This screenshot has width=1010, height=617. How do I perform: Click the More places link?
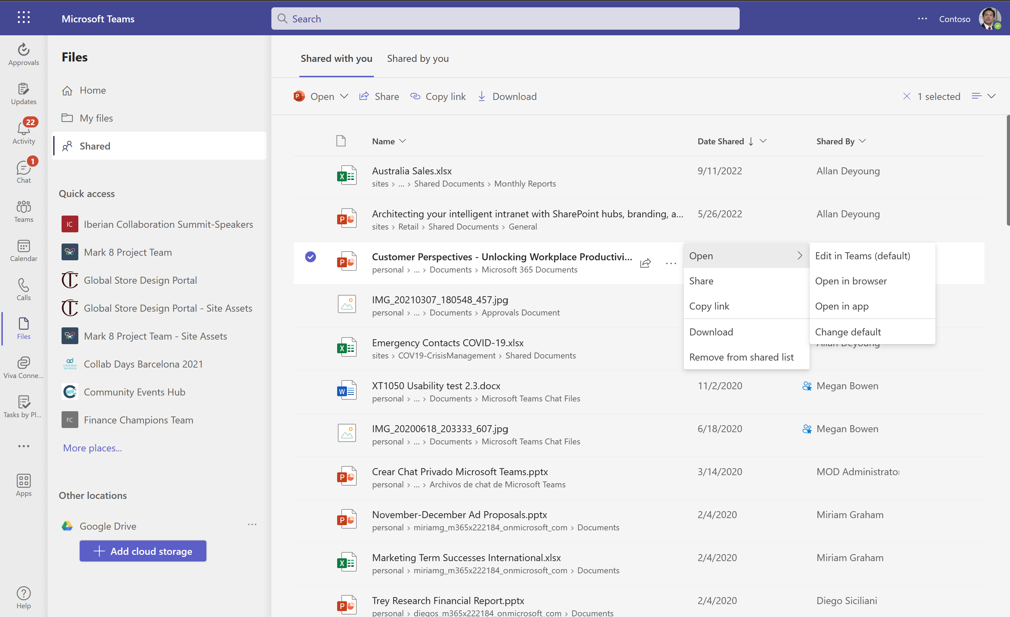click(92, 448)
